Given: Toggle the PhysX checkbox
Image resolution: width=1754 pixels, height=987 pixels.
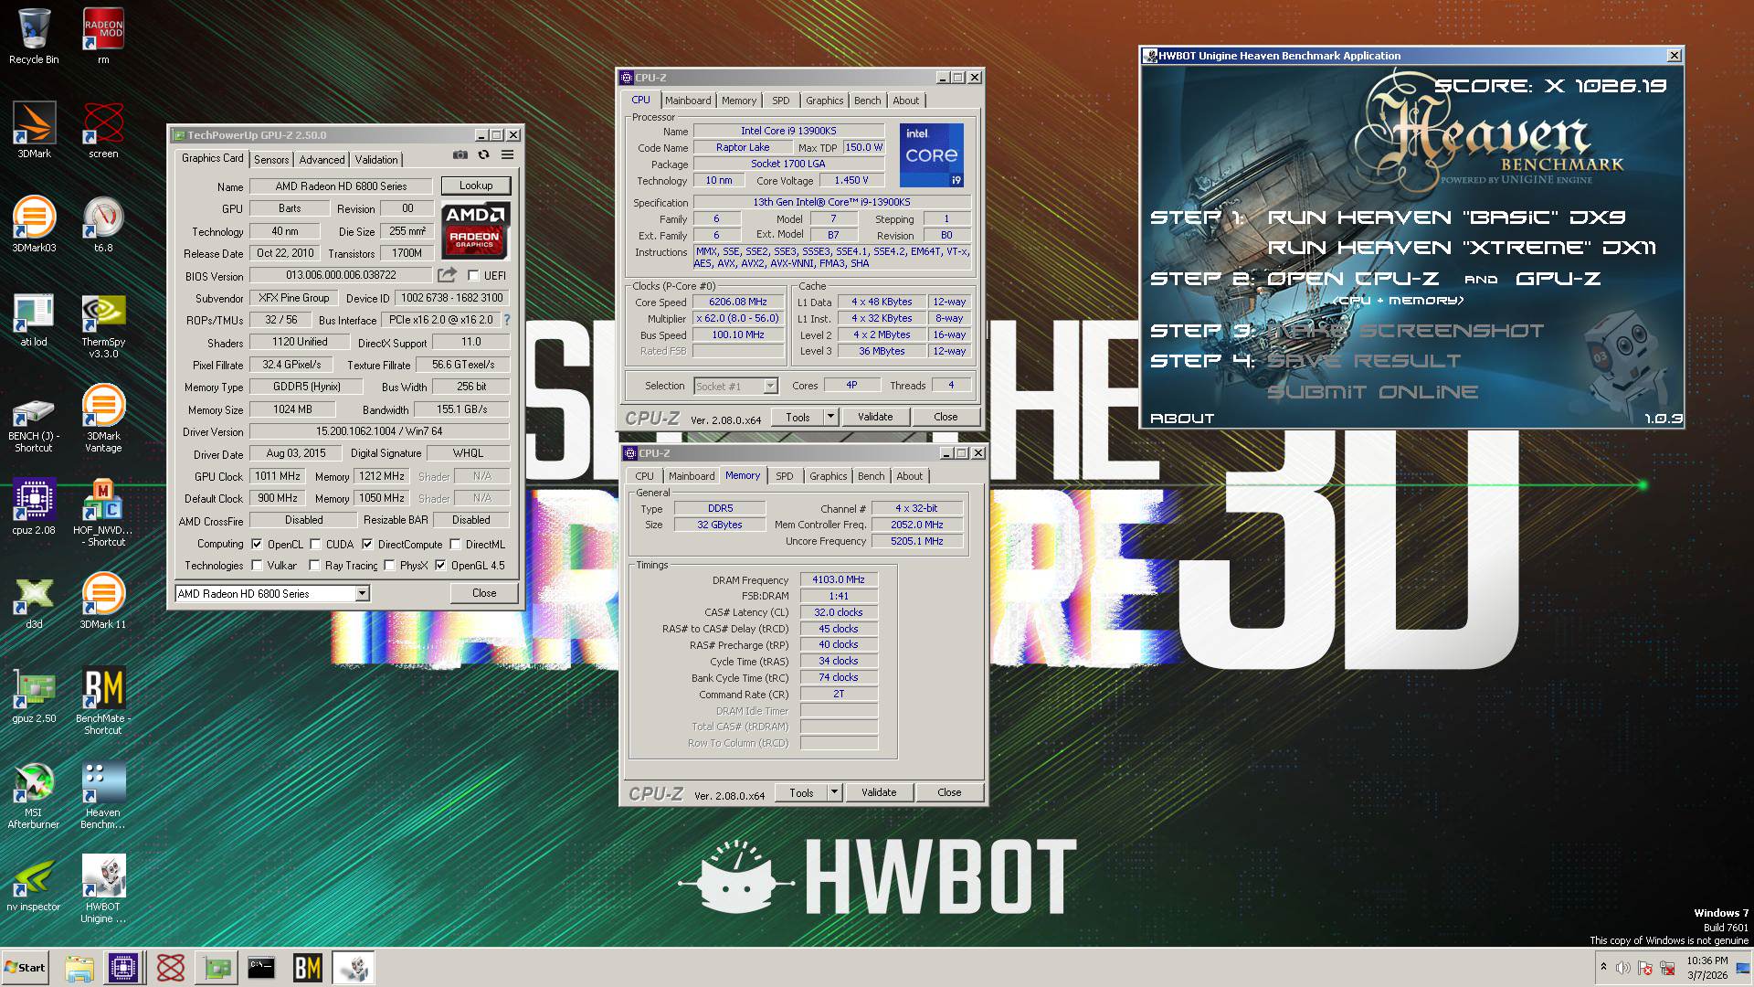Looking at the screenshot, I should 389,566.
